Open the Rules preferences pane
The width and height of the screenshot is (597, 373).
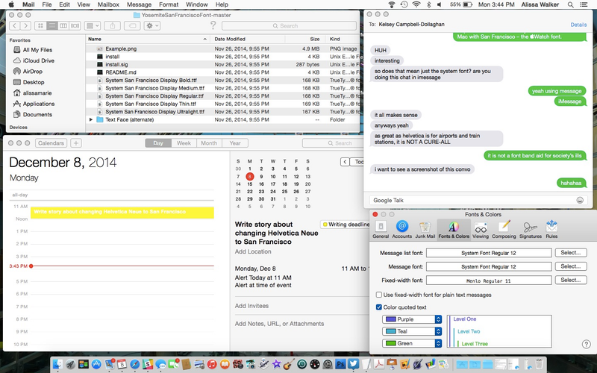[551, 230]
